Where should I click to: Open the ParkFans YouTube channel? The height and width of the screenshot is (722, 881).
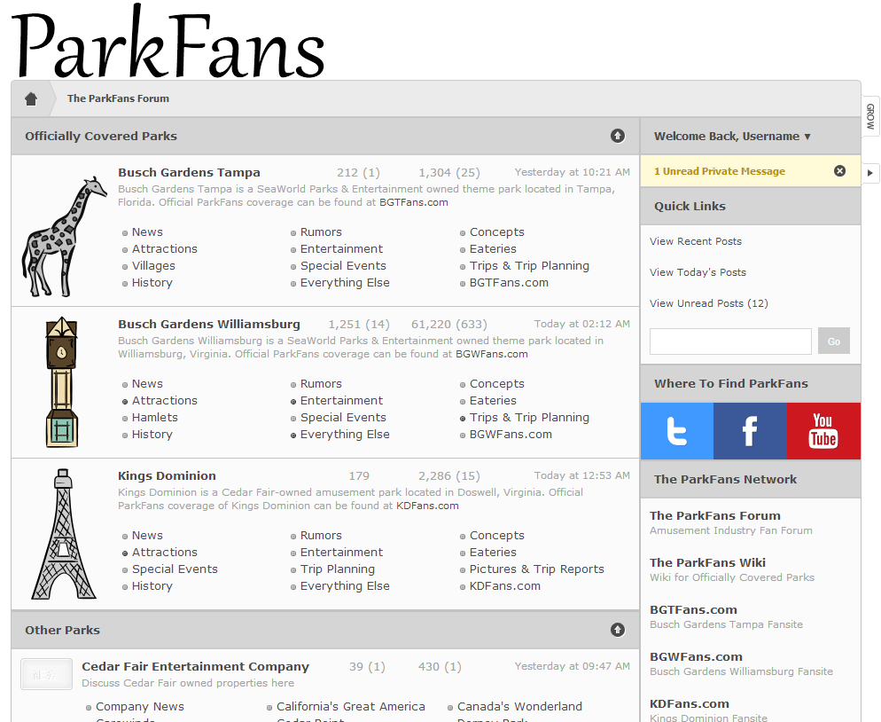[x=823, y=431]
